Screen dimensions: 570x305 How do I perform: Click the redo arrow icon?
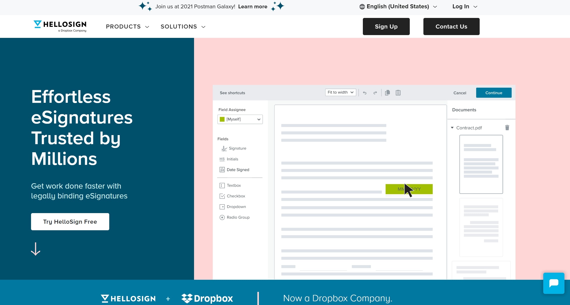[x=375, y=93]
